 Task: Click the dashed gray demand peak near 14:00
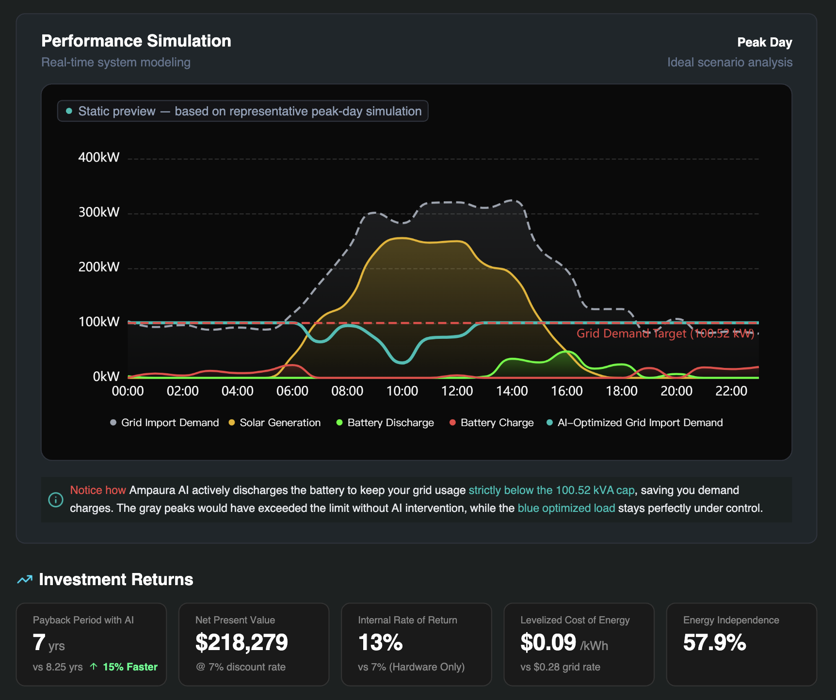point(513,200)
